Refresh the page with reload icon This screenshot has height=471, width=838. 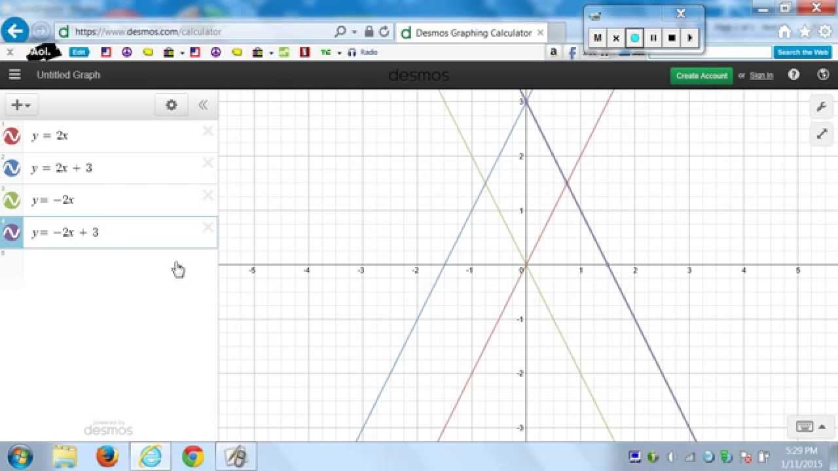[384, 31]
